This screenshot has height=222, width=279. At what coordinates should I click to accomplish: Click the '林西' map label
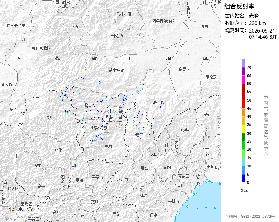pos(74,26)
